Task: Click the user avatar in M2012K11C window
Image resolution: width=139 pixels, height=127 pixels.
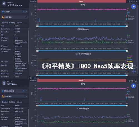Action: tap(4, 83)
